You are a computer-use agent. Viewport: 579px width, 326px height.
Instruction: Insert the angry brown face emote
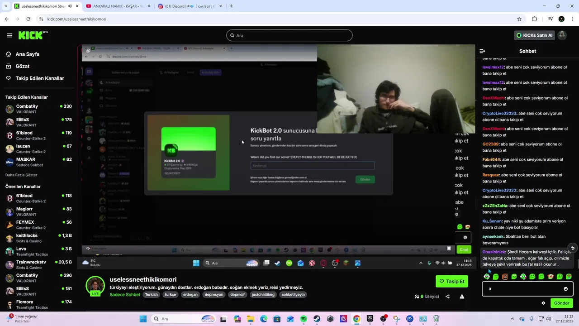point(505,277)
